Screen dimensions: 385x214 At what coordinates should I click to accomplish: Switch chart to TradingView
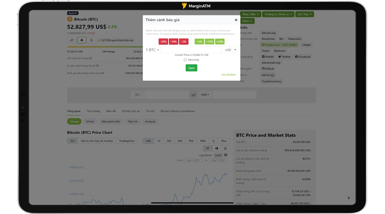click(x=127, y=141)
